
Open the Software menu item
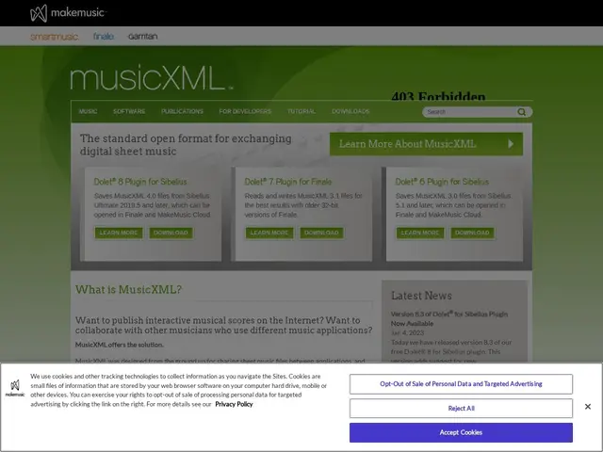click(x=129, y=111)
